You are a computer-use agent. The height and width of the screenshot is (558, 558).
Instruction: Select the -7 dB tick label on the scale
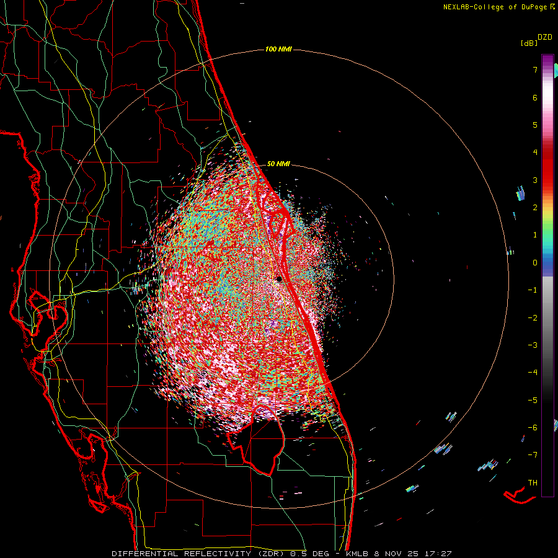(x=533, y=455)
